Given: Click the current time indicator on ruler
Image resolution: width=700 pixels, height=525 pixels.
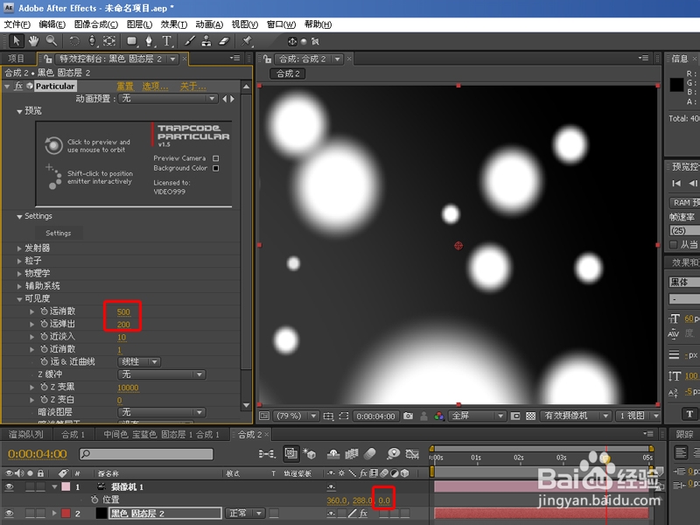Looking at the screenshot, I should 605,457.
